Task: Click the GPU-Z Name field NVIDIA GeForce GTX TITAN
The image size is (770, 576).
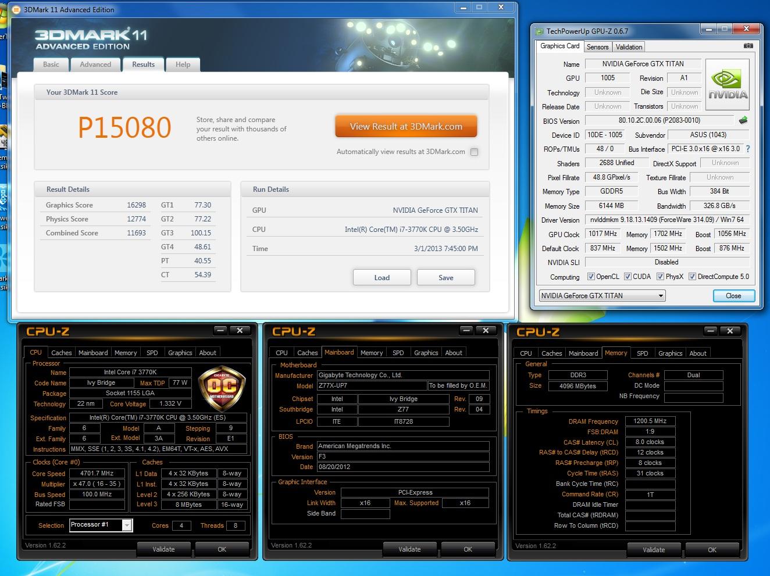Action: coord(643,64)
